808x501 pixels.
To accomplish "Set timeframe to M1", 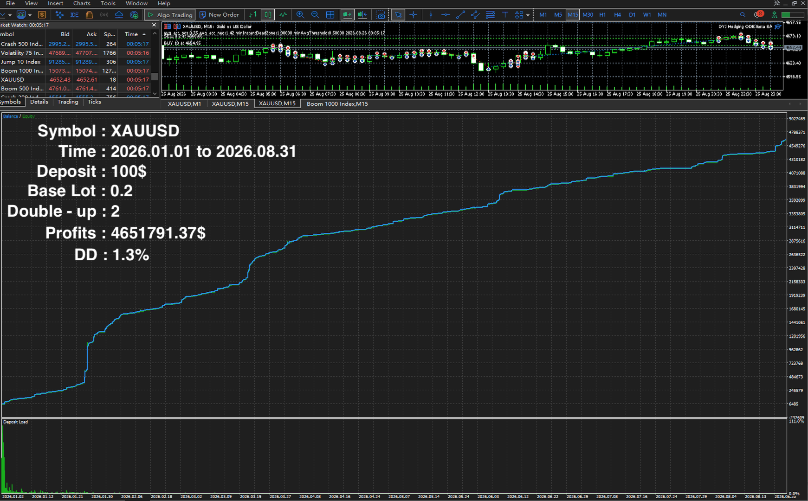I will coord(543,15).
